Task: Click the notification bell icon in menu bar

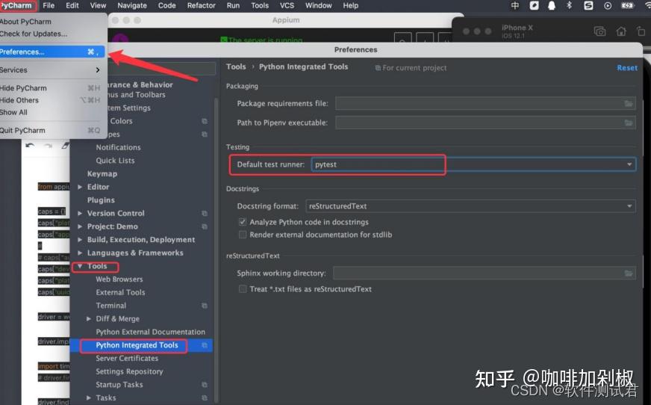Action: coord(552,6)
